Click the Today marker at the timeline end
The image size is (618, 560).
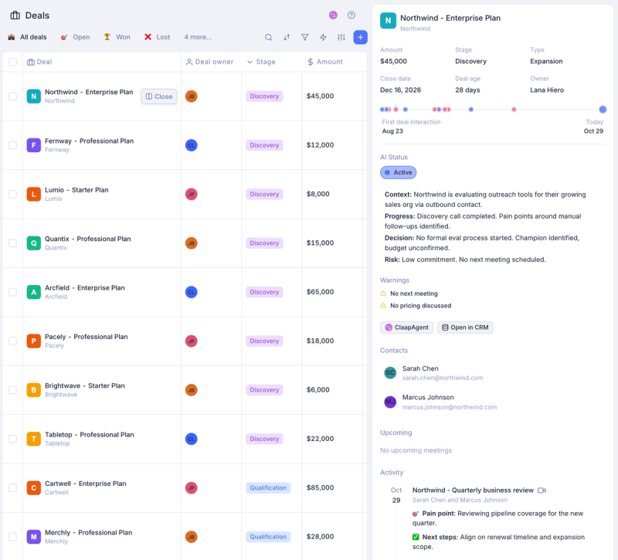point(603,110)
